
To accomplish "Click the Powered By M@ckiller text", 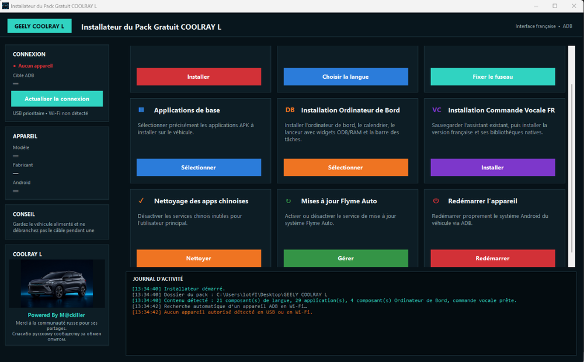I will point(57,315).
